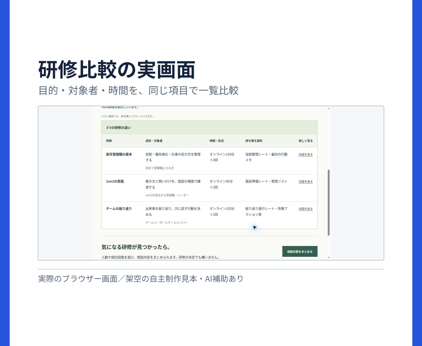
Task: Click the 小さい画面では scroll hint text
Action: point(127,116)
